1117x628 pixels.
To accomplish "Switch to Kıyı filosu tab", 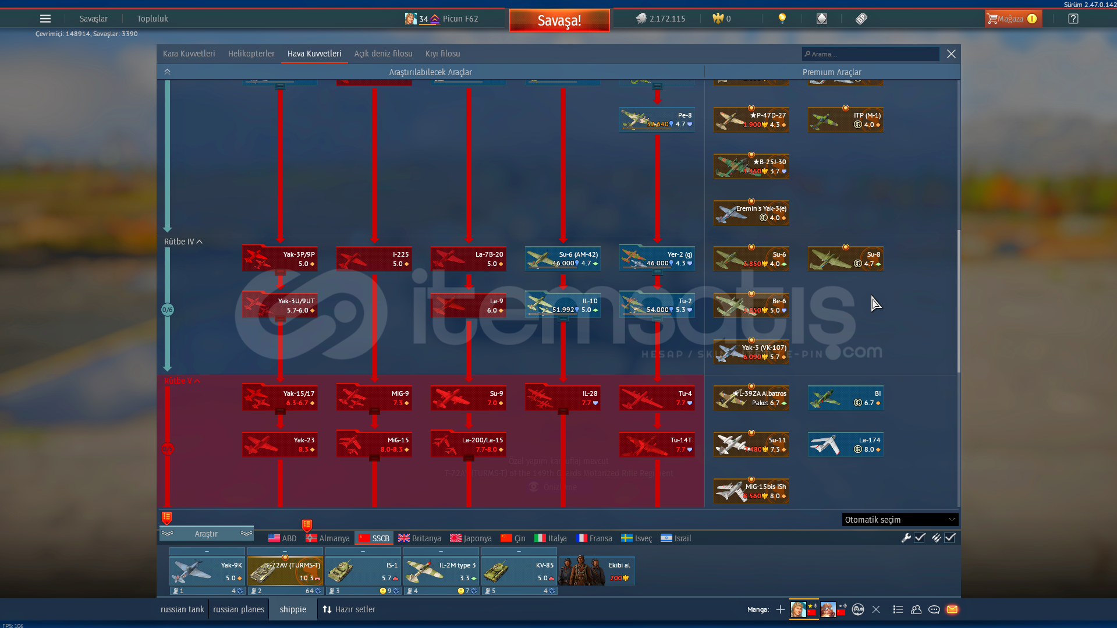I will point(442,54).
